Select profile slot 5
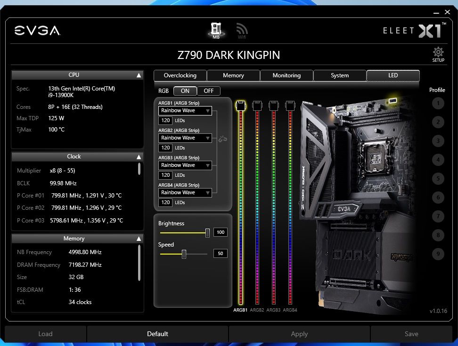This screenshot has height=346, width=458. pyautogui.click(x=438, y=179)
